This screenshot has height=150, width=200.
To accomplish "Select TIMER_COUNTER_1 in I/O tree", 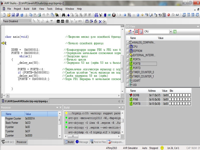I will click(x=143, y=76).
